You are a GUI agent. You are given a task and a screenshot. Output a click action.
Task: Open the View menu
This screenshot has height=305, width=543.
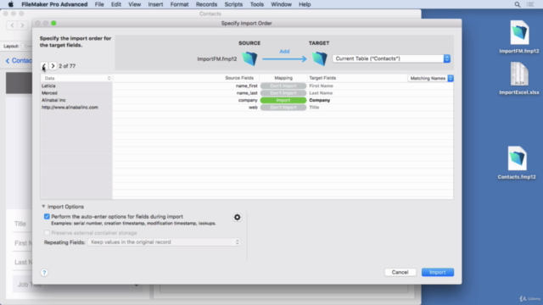coord(134,4)
